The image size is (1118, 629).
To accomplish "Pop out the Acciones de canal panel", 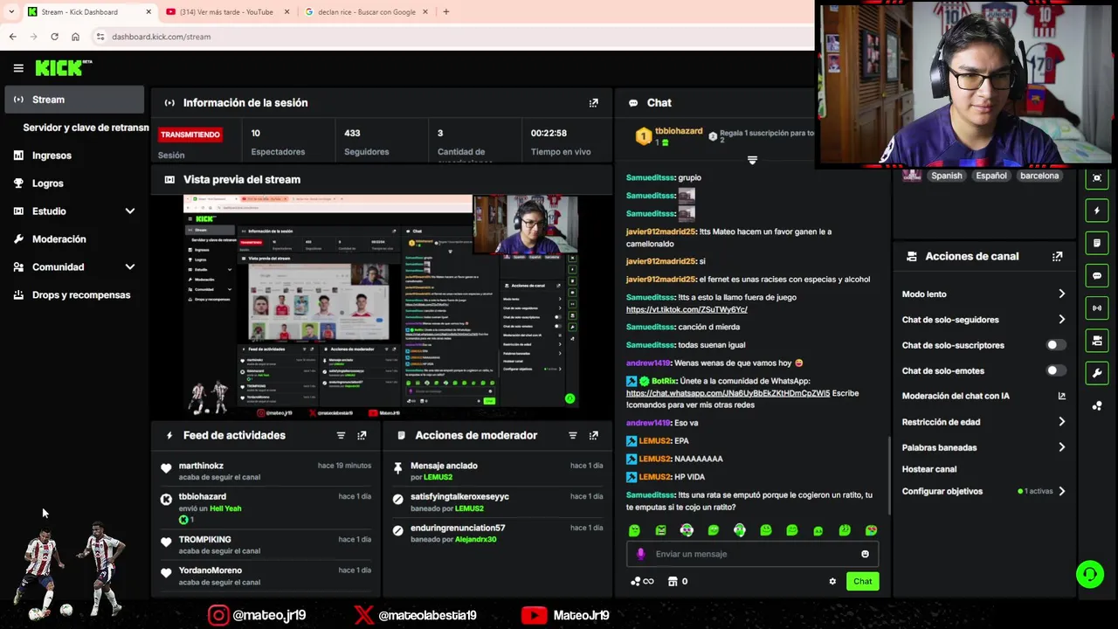I will pyautogui.click(x=1058, y=256).
